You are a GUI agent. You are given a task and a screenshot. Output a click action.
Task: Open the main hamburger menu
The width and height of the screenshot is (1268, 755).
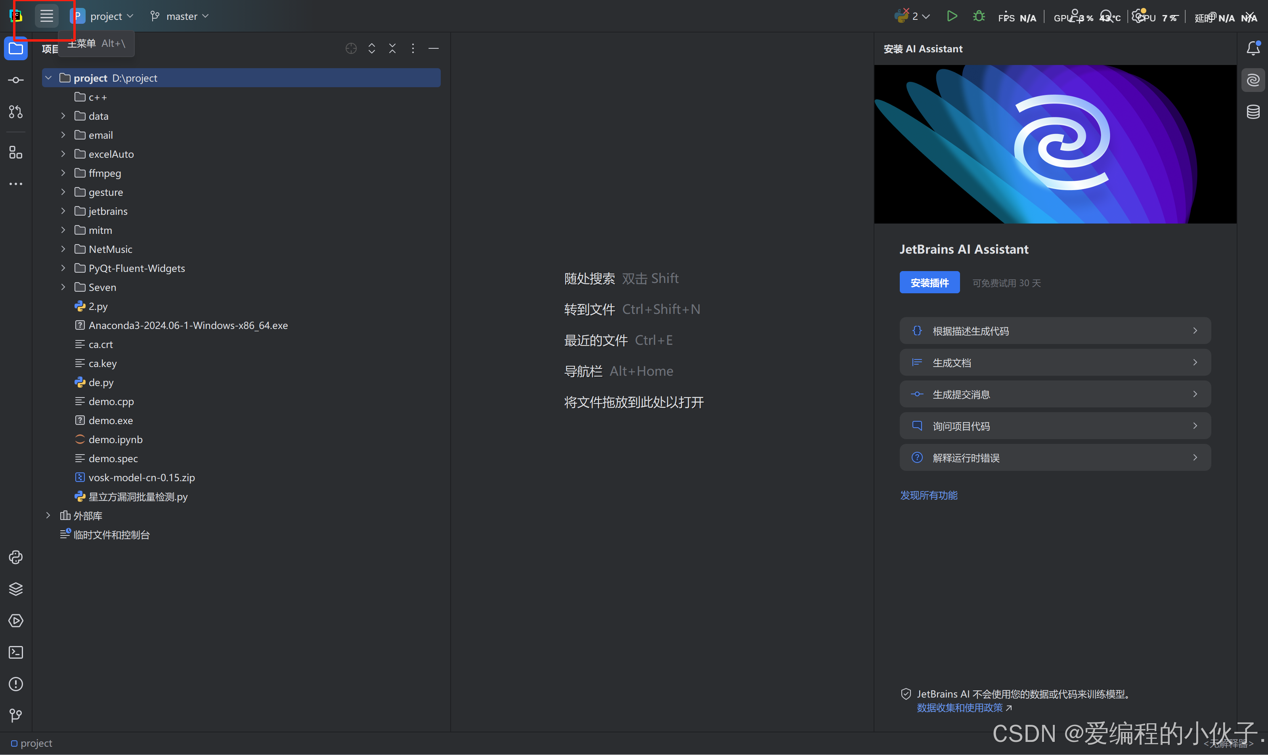[x=46, y=16]
